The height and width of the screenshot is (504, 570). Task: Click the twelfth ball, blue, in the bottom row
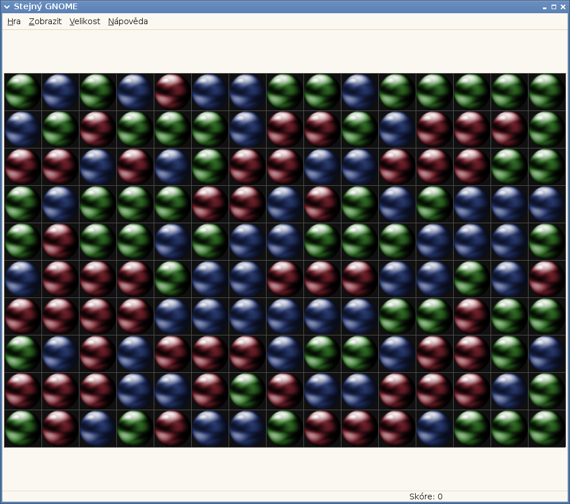[435, 429]
